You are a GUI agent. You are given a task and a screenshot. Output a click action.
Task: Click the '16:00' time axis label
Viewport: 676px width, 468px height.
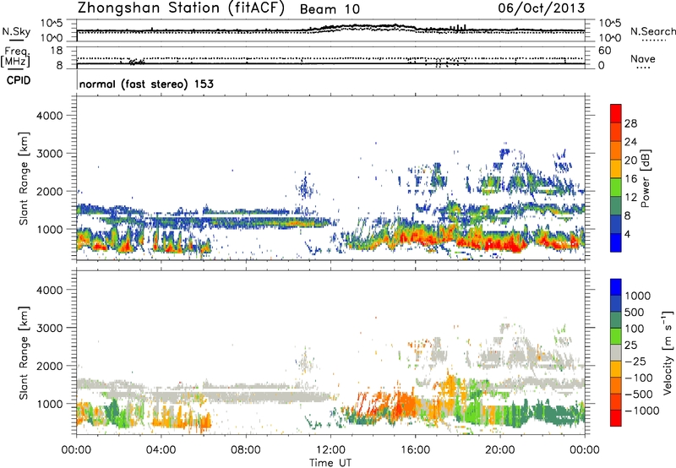coord(415,450)
